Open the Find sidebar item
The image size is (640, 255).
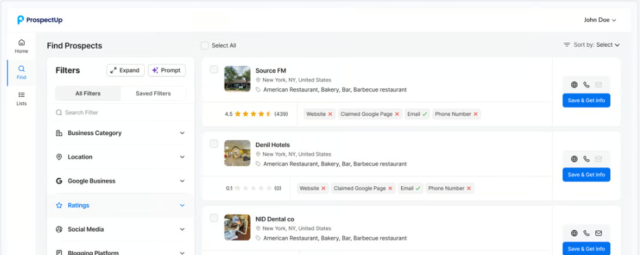pos(21,73)
